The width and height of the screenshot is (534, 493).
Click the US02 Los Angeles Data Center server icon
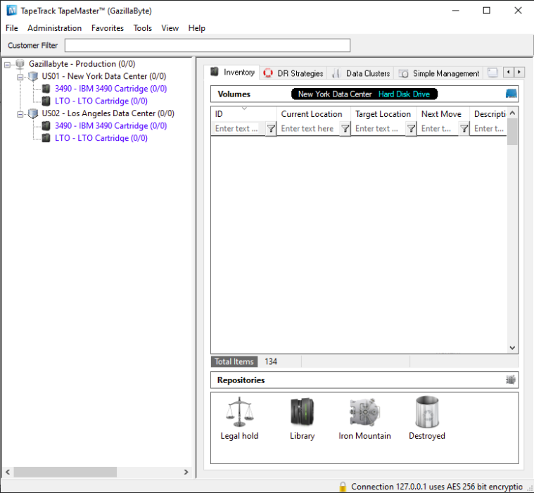coord(33,113)
